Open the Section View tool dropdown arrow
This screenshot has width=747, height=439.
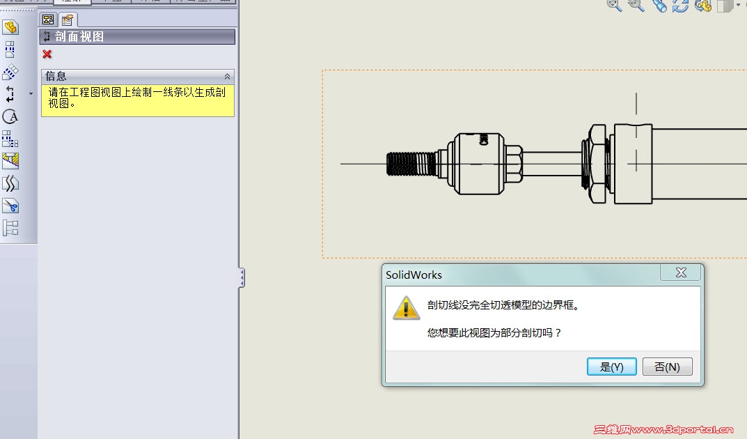pyautogui.click(x=31, y=94)
